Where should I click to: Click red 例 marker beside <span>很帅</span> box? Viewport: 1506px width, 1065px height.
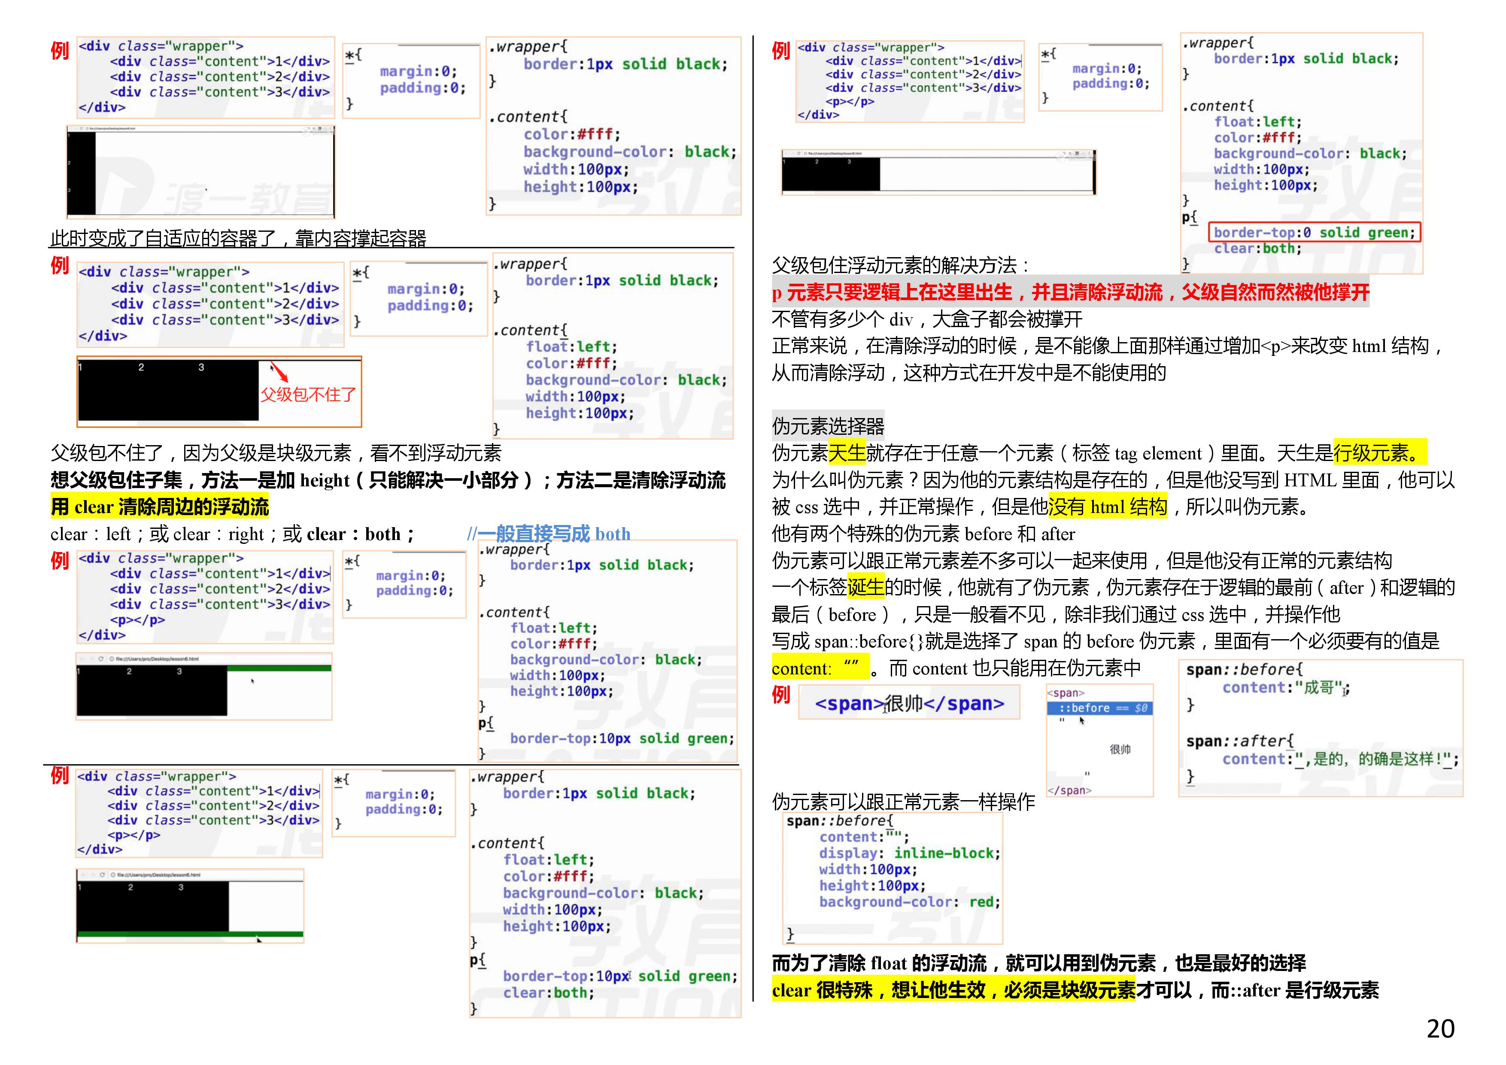(780, 695)
